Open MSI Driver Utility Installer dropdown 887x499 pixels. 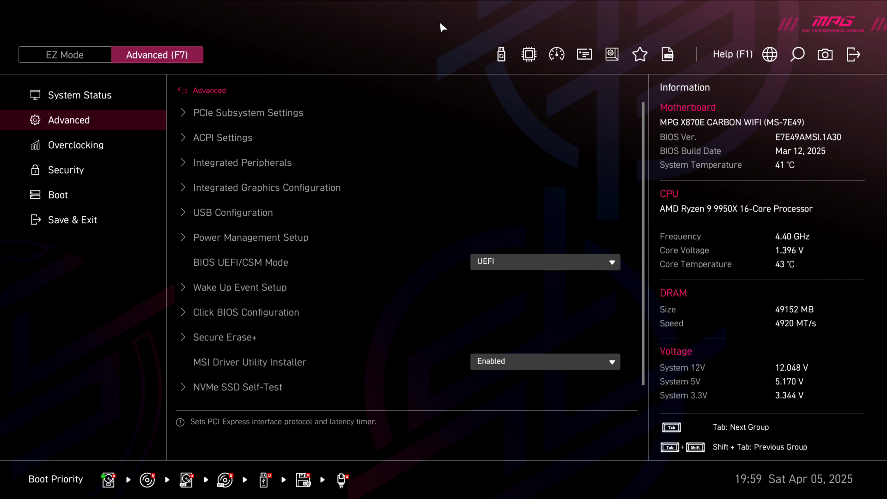click(545, 362)
